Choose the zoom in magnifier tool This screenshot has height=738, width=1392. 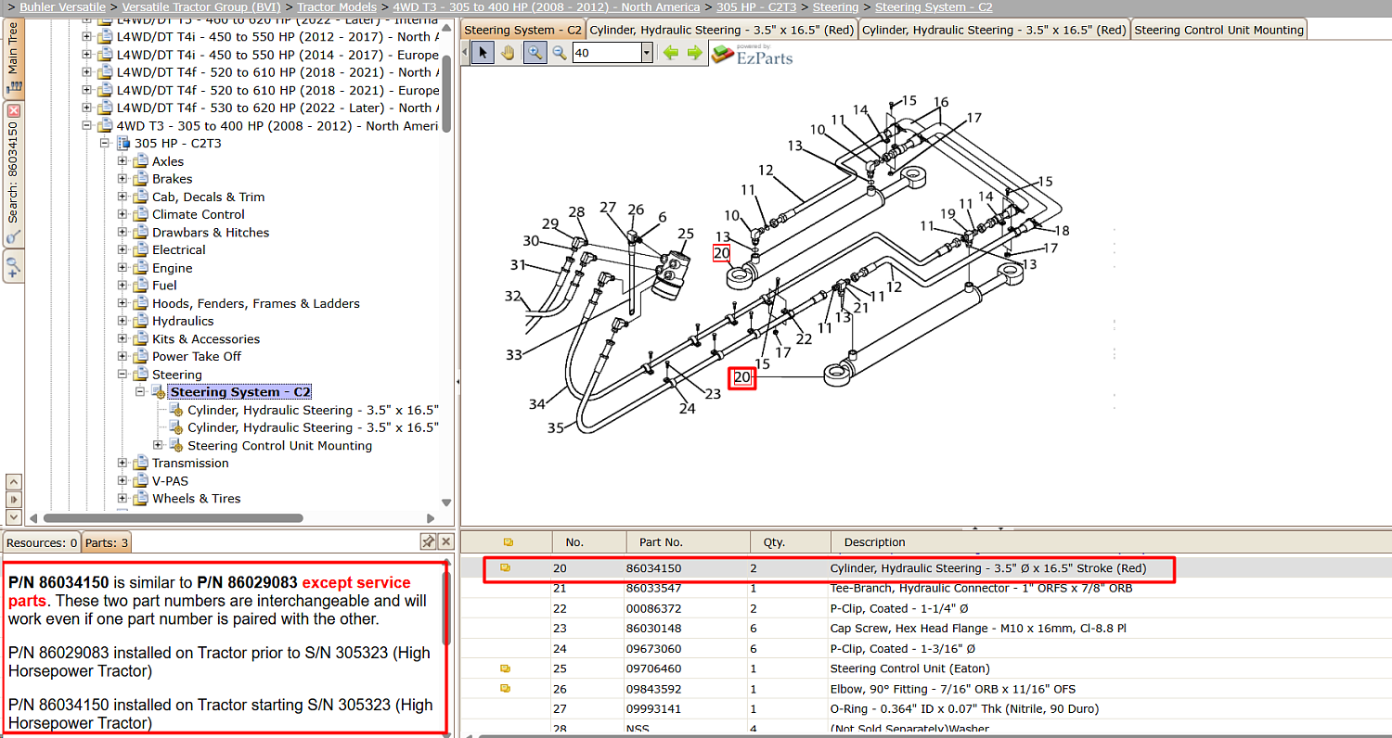tap(535, 53)
